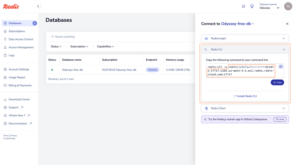The image size is (295, 165).
Task: Click the Memory usage column header
Action: click(x=175, y=60)
